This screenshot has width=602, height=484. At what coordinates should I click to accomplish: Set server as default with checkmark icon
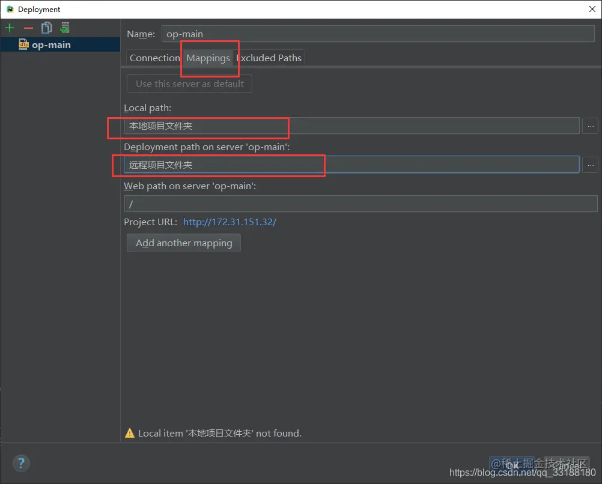pos(65,28)
